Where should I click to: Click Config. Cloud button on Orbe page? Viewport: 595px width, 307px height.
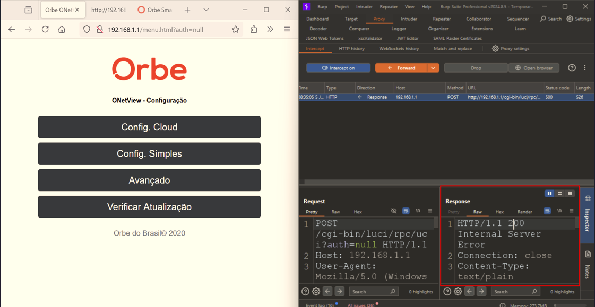pos(149,127)
